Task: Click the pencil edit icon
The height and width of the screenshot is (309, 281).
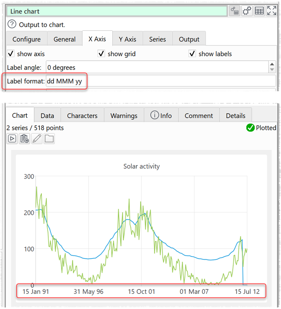Action: (37, 139)
